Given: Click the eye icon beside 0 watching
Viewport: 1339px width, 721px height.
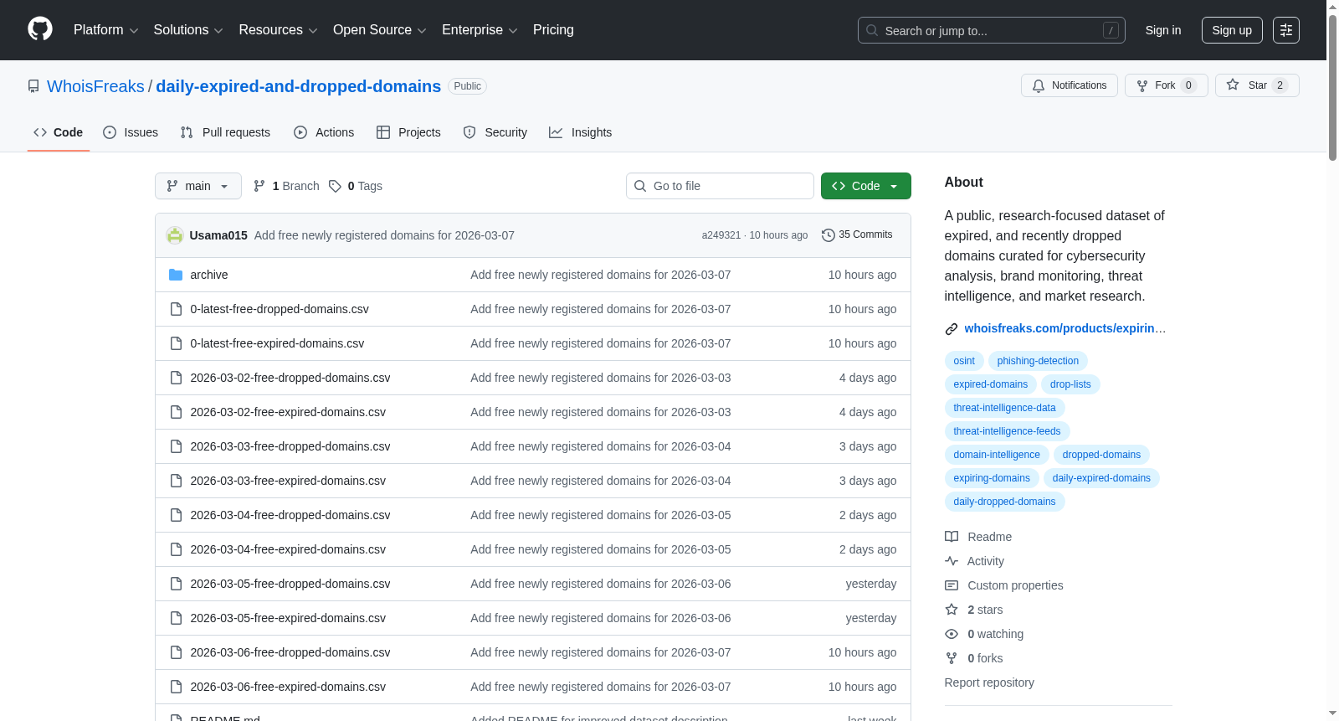Looking at the screenshot, I should point(952,634).
